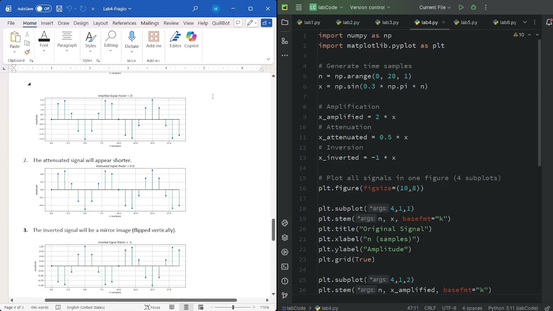Switch to Web Layout view
The width and height of the screenshot is (553, 311).
click(x=201, y=307)
